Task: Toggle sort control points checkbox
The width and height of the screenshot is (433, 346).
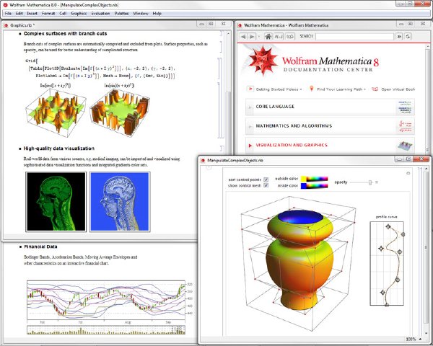Action: tap(266, 179)
